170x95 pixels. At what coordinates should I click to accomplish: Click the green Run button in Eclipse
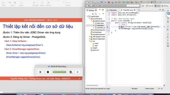coord(127,2)
